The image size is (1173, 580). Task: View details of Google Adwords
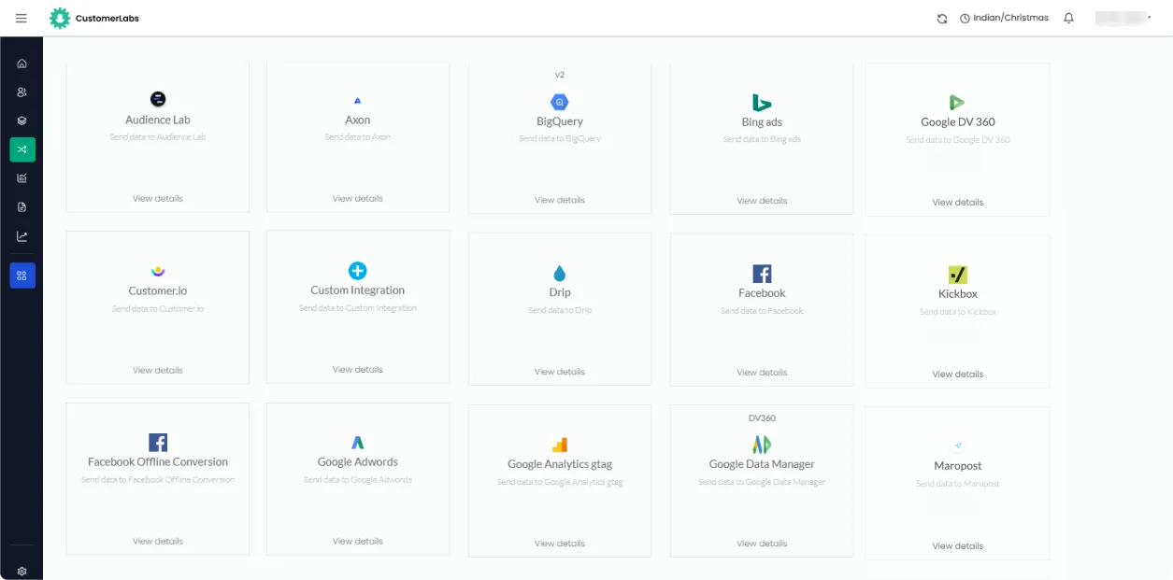(358, 542)
